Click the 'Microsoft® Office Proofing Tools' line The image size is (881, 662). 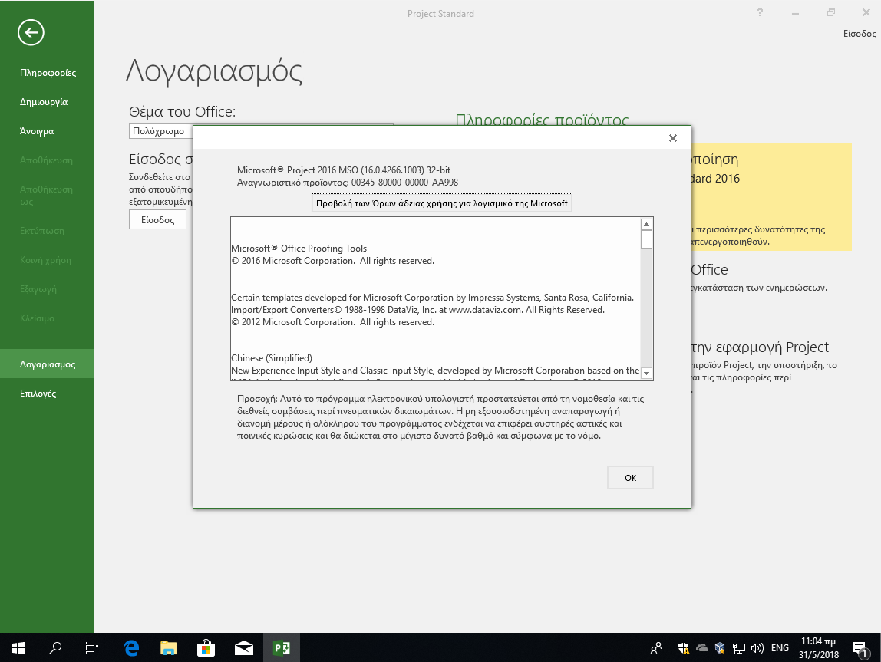pyautogui.click(x=299, y=249)
